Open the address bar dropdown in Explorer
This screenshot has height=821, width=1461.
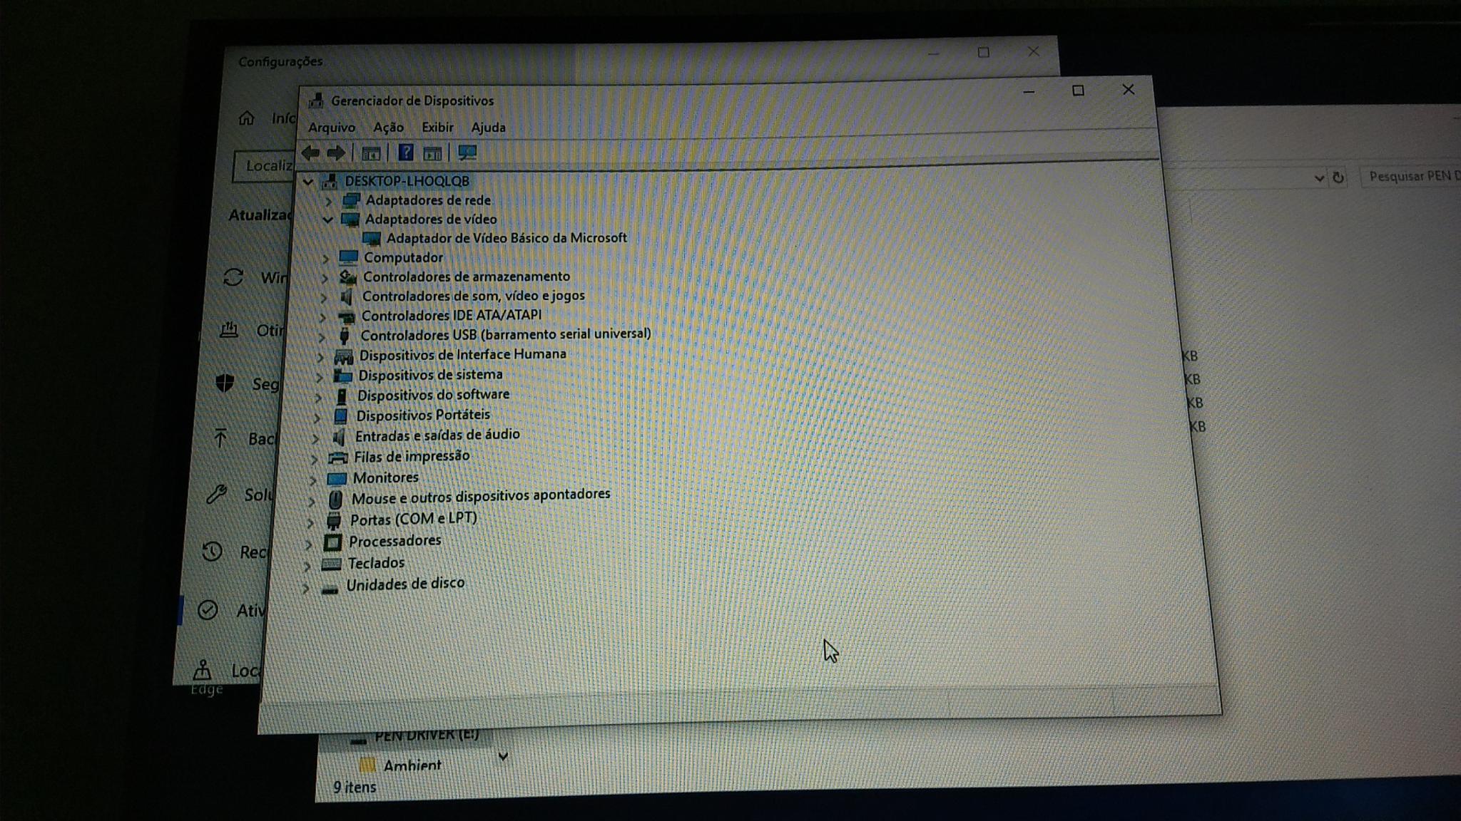tap(1318, 178)
